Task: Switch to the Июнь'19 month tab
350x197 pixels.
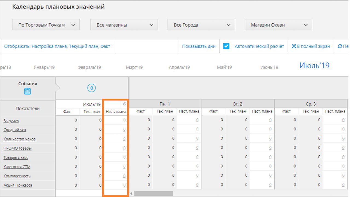Action: pyautogui.click(x=269, y=67)
